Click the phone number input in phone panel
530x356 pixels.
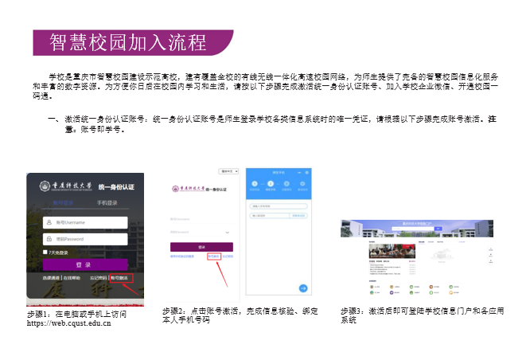[279, 206]
